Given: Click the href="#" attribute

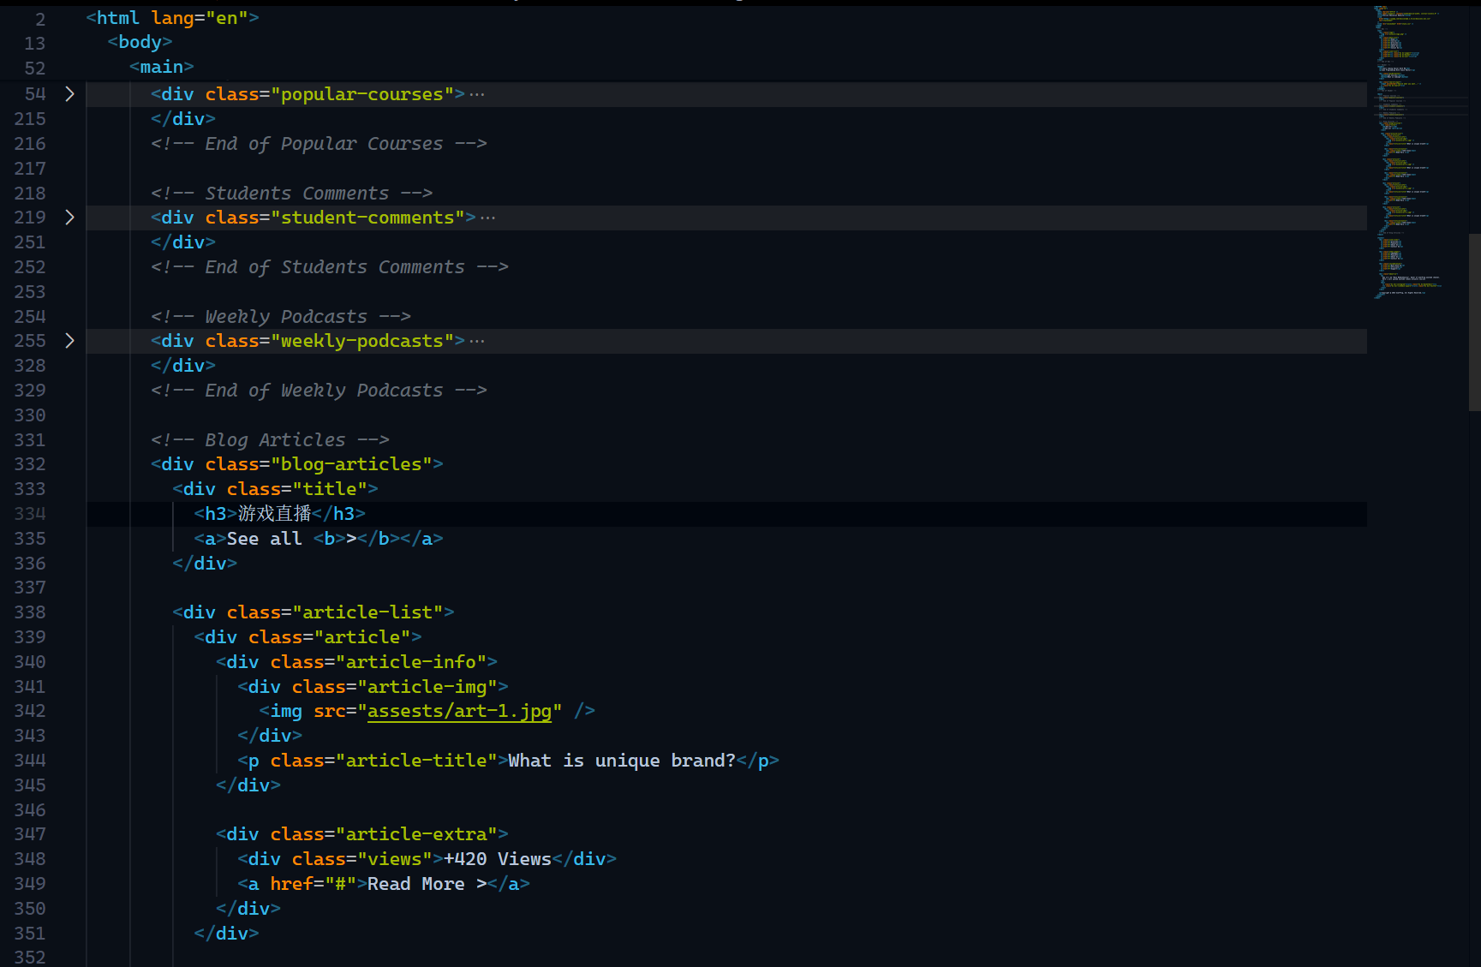Looking at the screenshot, I should 314,884.
